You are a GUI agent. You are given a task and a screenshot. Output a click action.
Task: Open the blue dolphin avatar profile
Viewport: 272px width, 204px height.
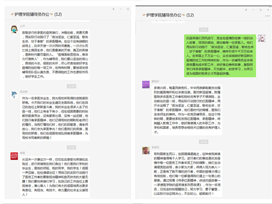(x=14, y=95)
